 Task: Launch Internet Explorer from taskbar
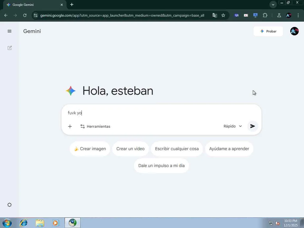(x=24, y=223)
